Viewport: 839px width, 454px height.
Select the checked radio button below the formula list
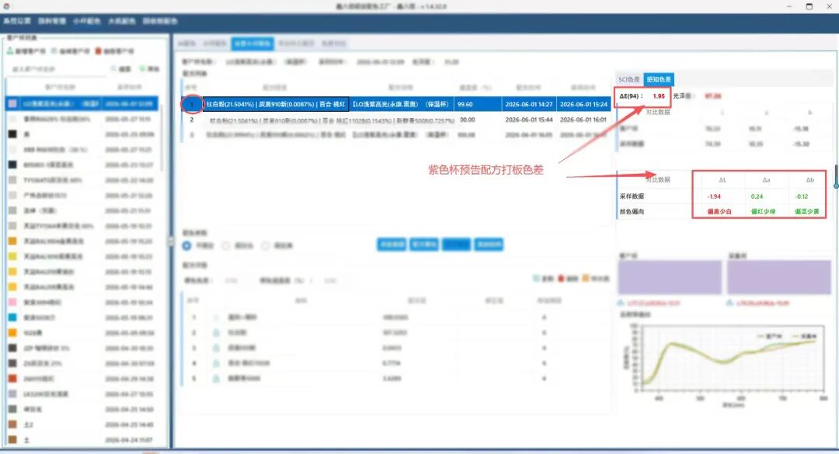pyautogui.click(x=186, y=245)
